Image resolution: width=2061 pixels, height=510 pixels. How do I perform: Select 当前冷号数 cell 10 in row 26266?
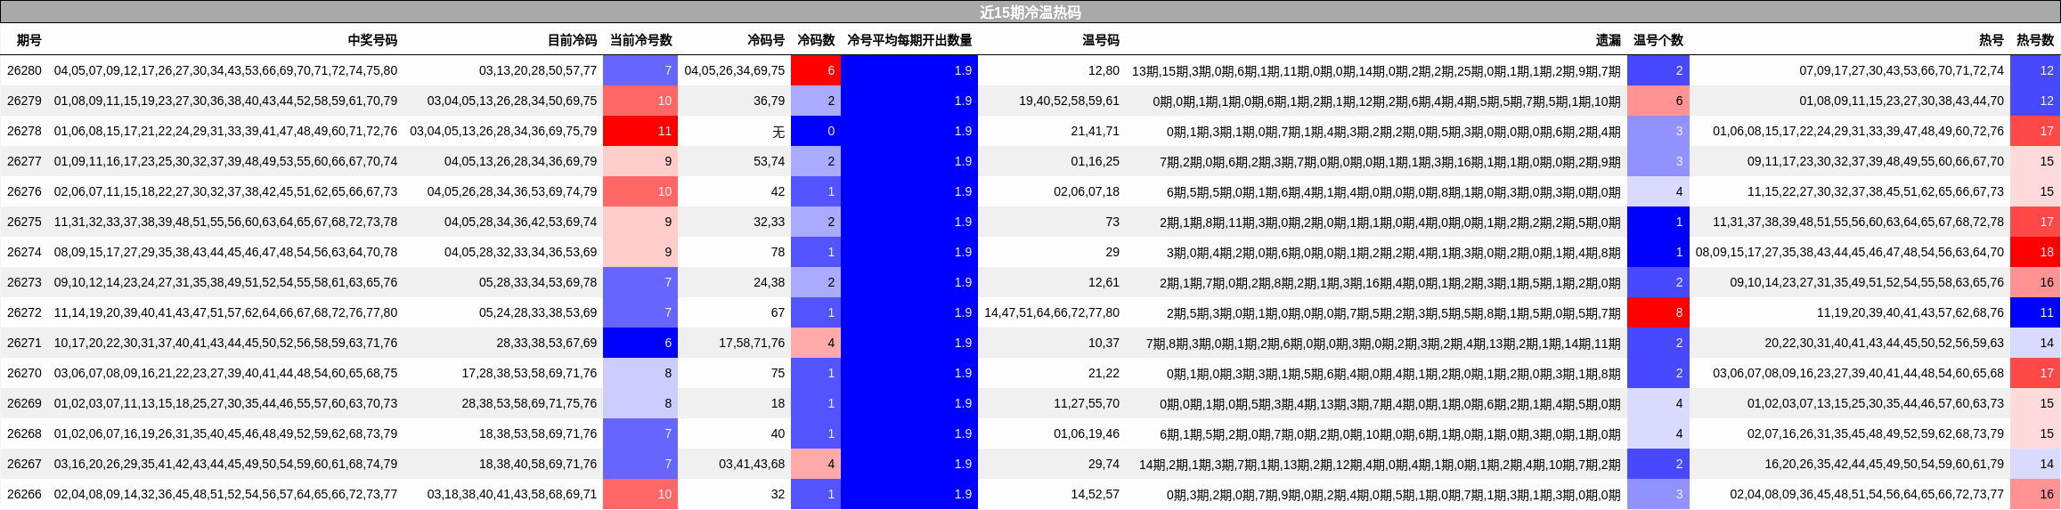[x=640, y=494]
